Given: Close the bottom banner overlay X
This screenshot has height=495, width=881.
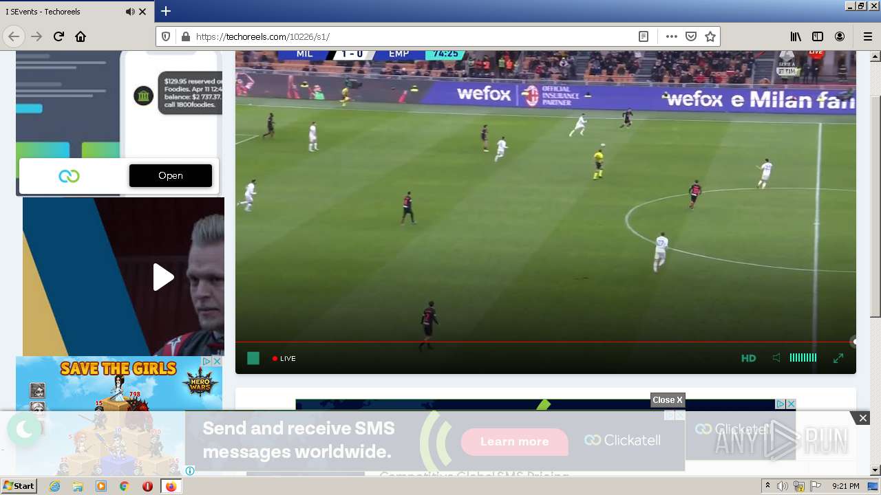Looking at the screenshot, I should [862, 418].
